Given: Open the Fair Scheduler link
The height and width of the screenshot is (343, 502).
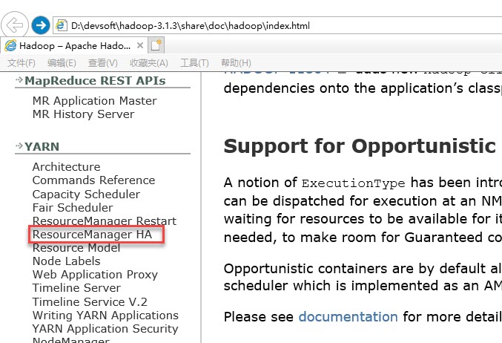Looking at the screenshot, I should [x=73, y=207].
